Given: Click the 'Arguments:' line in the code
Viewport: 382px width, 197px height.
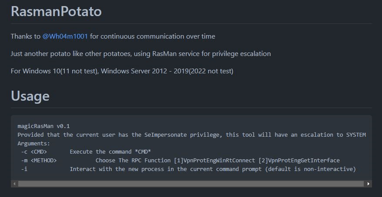Looking at the screenshot, I should pyautogui.click(x=34, y=144).
